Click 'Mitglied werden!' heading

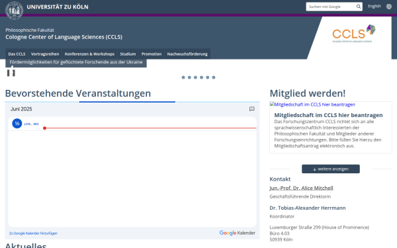(308, 93)
